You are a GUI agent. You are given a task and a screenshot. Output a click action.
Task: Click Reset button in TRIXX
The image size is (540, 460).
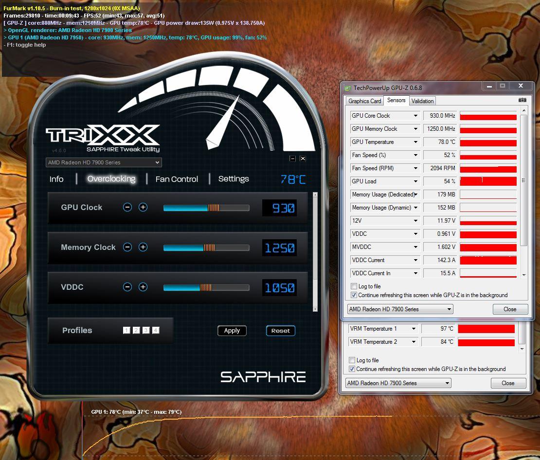280,331
